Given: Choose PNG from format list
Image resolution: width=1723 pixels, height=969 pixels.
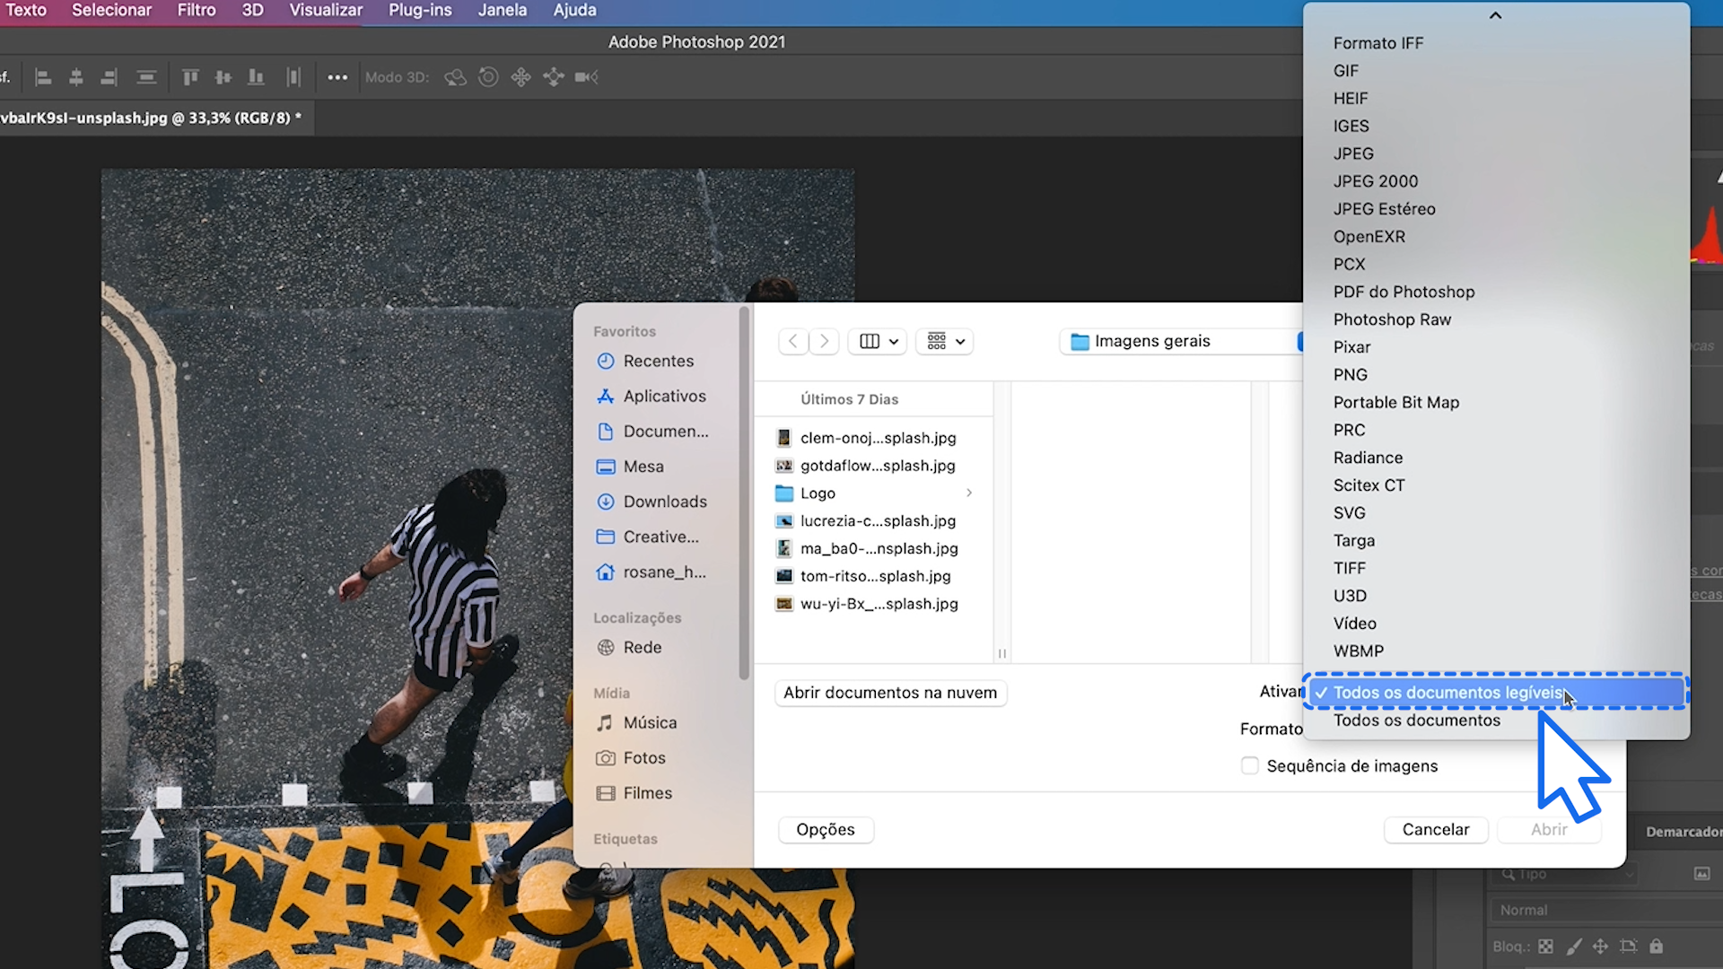Looking at the screenshot, I should click(1350, 375).
